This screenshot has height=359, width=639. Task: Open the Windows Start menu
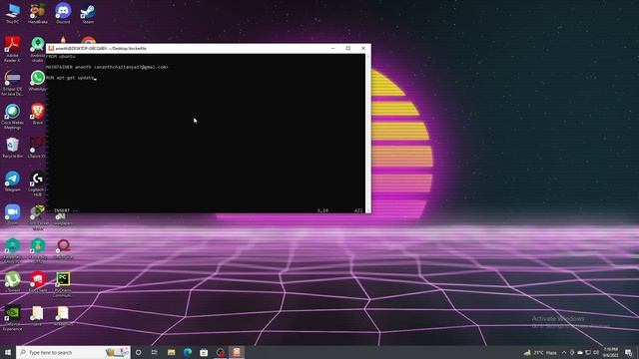[8, 352]
